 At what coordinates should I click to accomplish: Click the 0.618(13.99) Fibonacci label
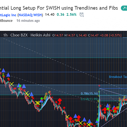[89, 99]
